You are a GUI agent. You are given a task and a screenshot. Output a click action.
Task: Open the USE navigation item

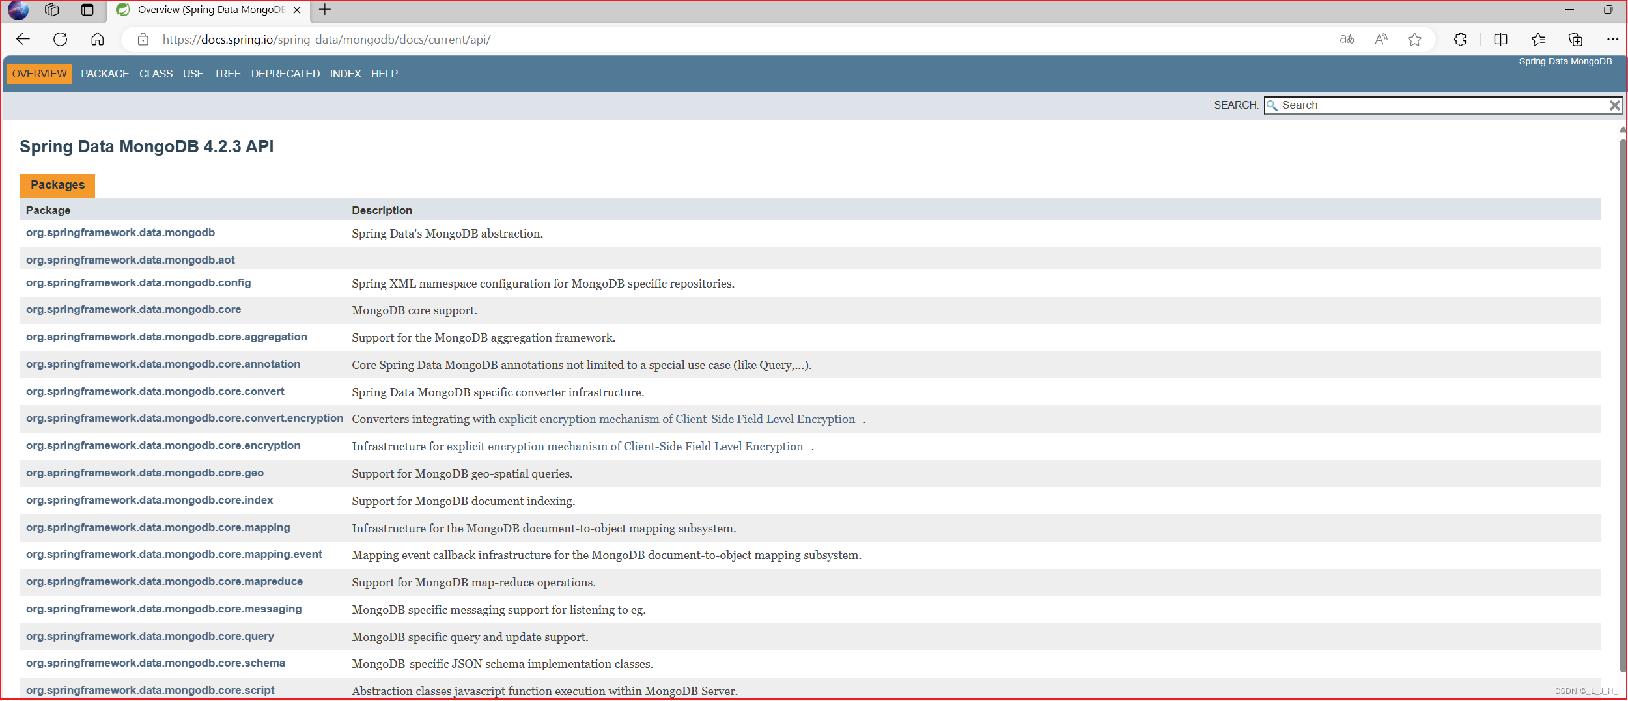[193, 74]
